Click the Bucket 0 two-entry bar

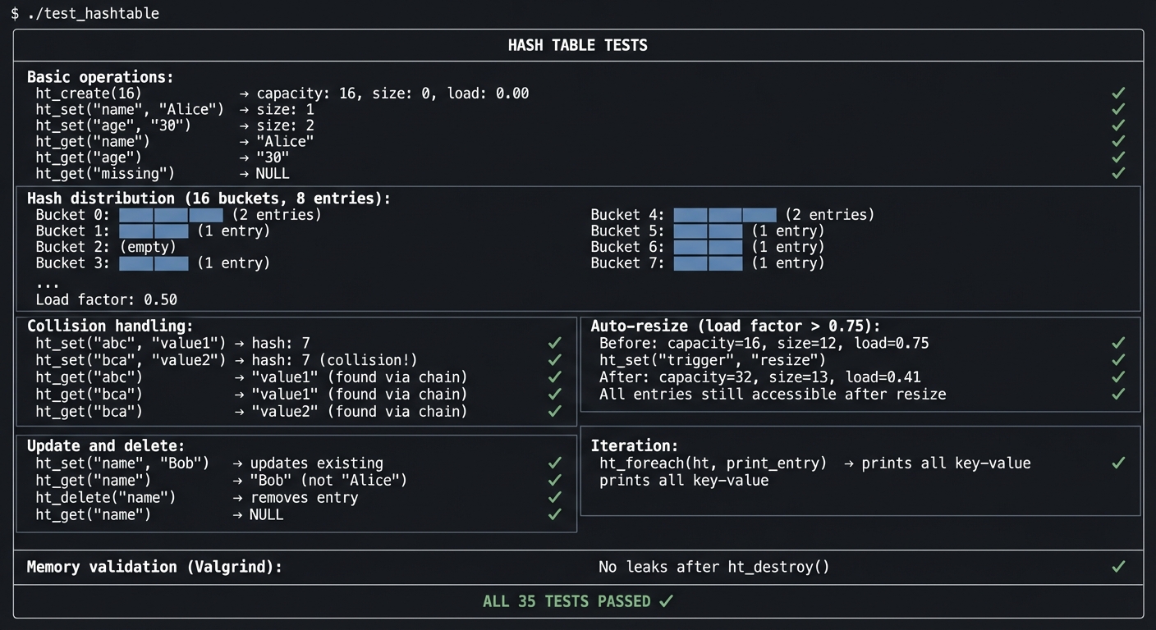(170, 214)
